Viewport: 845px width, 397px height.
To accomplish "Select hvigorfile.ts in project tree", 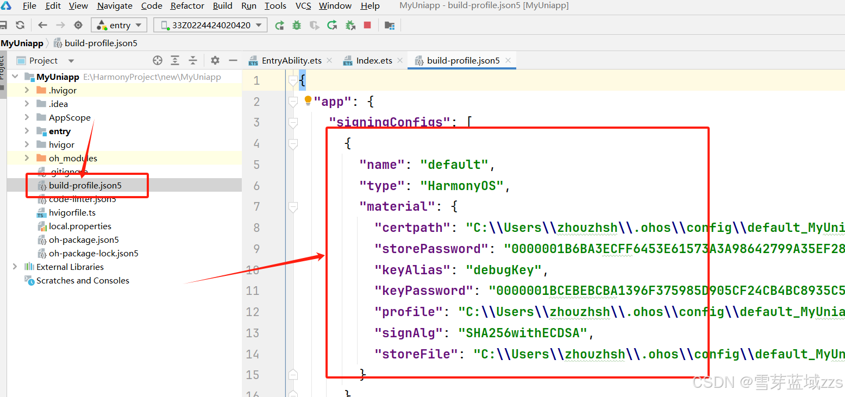I will [72, 212].
